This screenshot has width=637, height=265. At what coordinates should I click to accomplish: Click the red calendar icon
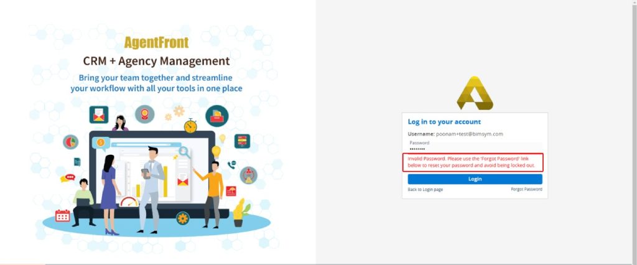[63, 216]
